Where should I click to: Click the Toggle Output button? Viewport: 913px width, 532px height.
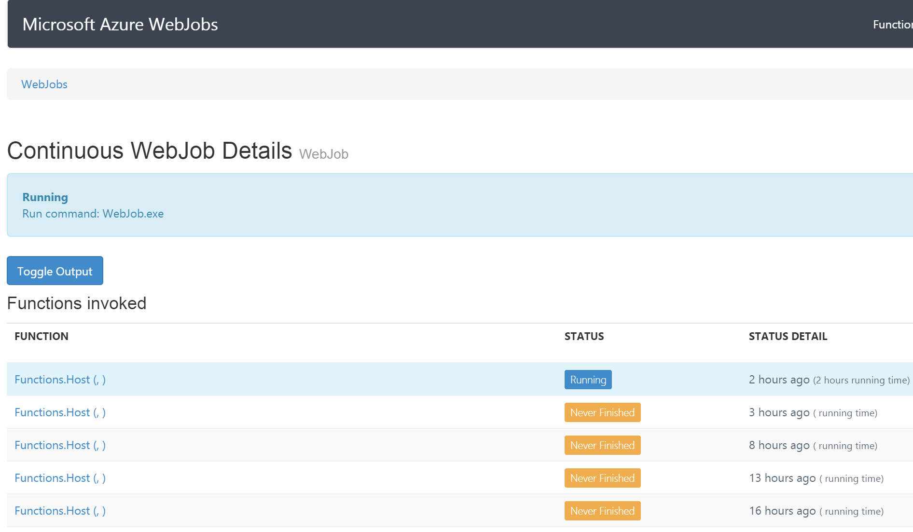55,271
